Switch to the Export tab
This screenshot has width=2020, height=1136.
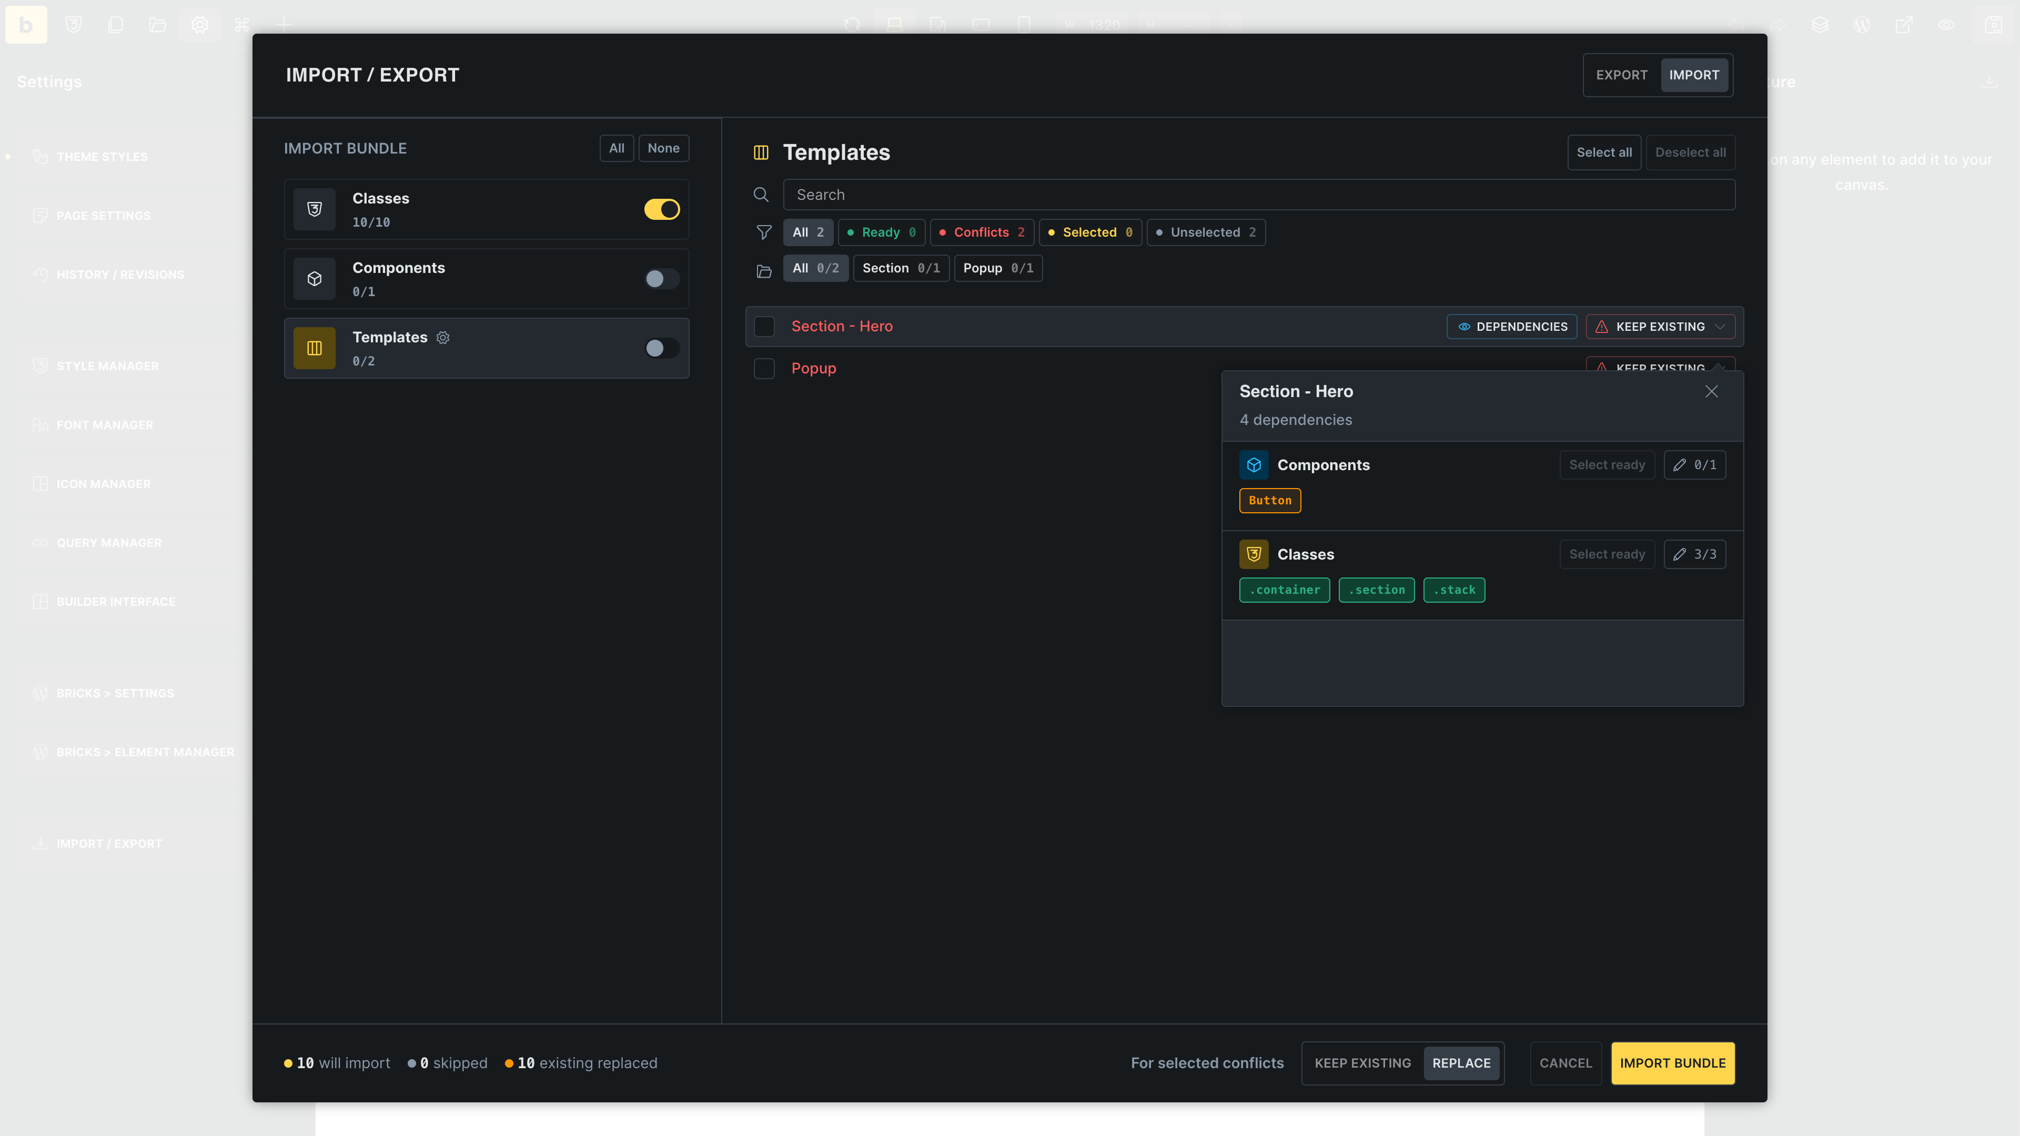[x=1622, y=75]
